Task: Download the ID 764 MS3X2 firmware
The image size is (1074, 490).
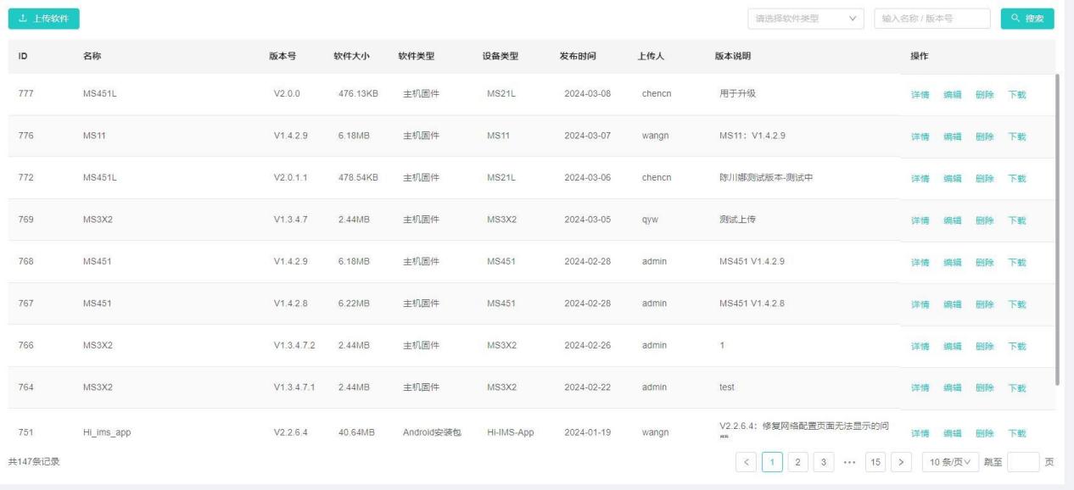Action: click(1016, 388)
